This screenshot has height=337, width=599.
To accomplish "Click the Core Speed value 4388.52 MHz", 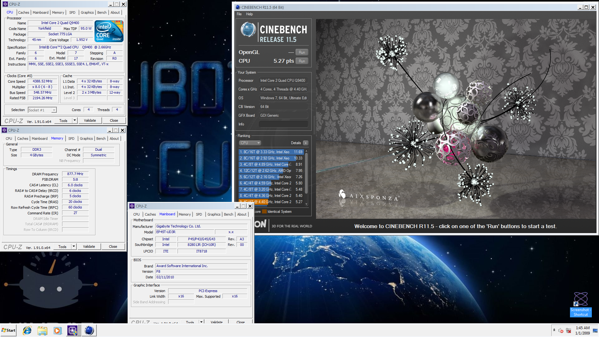I will click(x=42, y=81).
